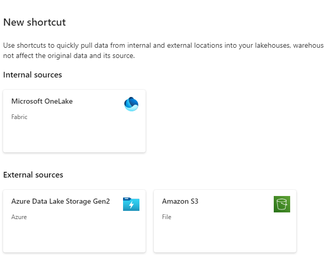Click the word OneLake in the internal source card

58,102
